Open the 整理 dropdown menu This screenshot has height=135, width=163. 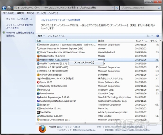coord(41,36)
